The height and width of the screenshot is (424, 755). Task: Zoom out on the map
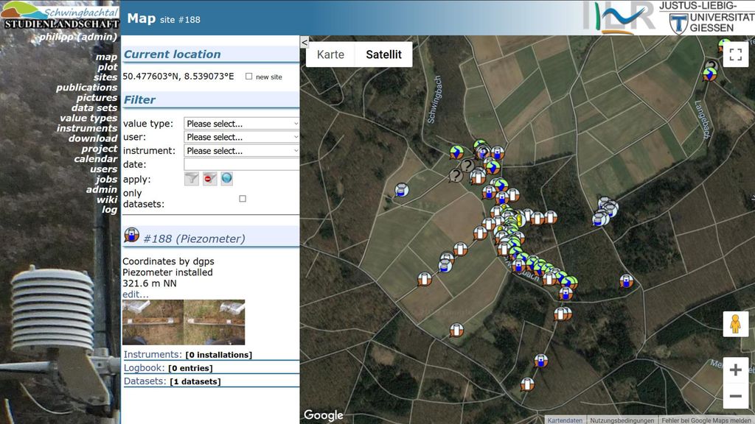[x=735, y=396]
